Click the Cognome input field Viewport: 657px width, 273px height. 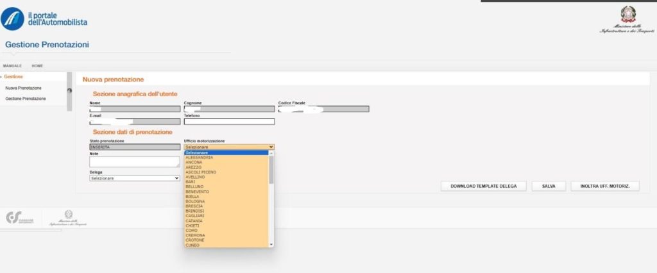click(x=229, y=109)
